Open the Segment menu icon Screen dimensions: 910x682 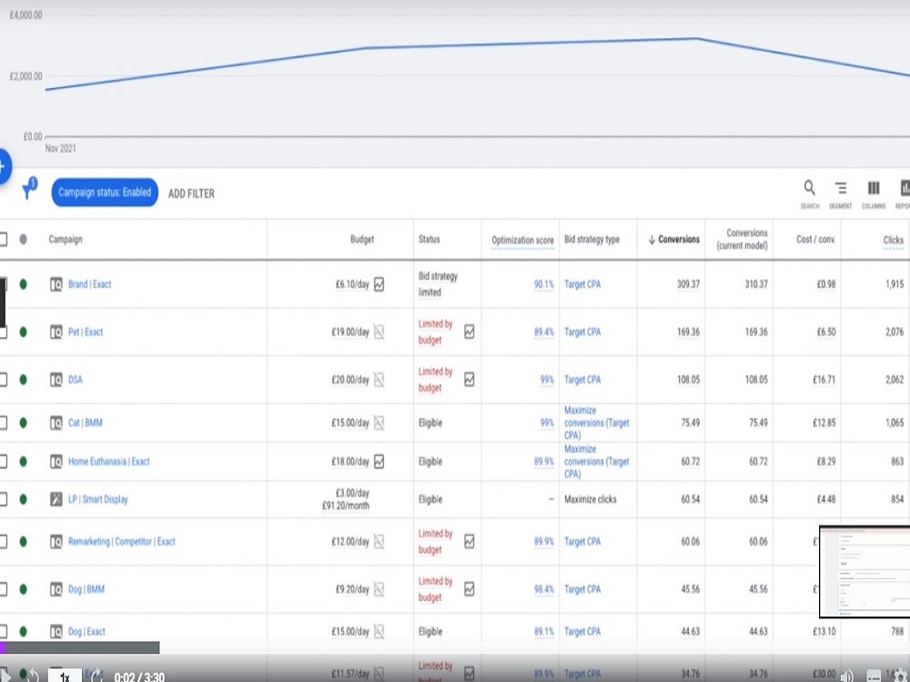[840, 188]
